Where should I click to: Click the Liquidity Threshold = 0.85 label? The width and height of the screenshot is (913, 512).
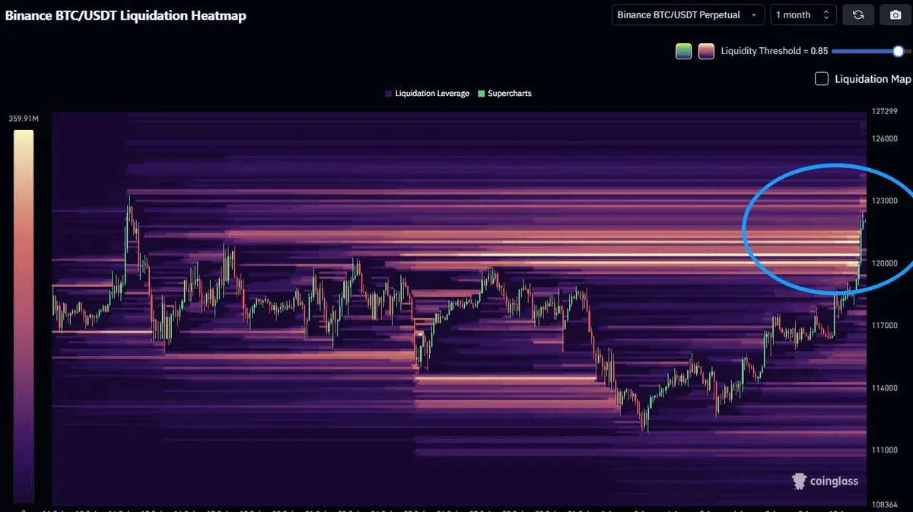pyautogui.click(x=775, y=51)
